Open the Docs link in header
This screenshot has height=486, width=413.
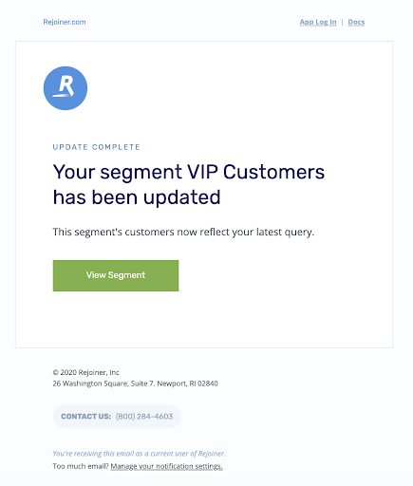(x=356, y=22)
